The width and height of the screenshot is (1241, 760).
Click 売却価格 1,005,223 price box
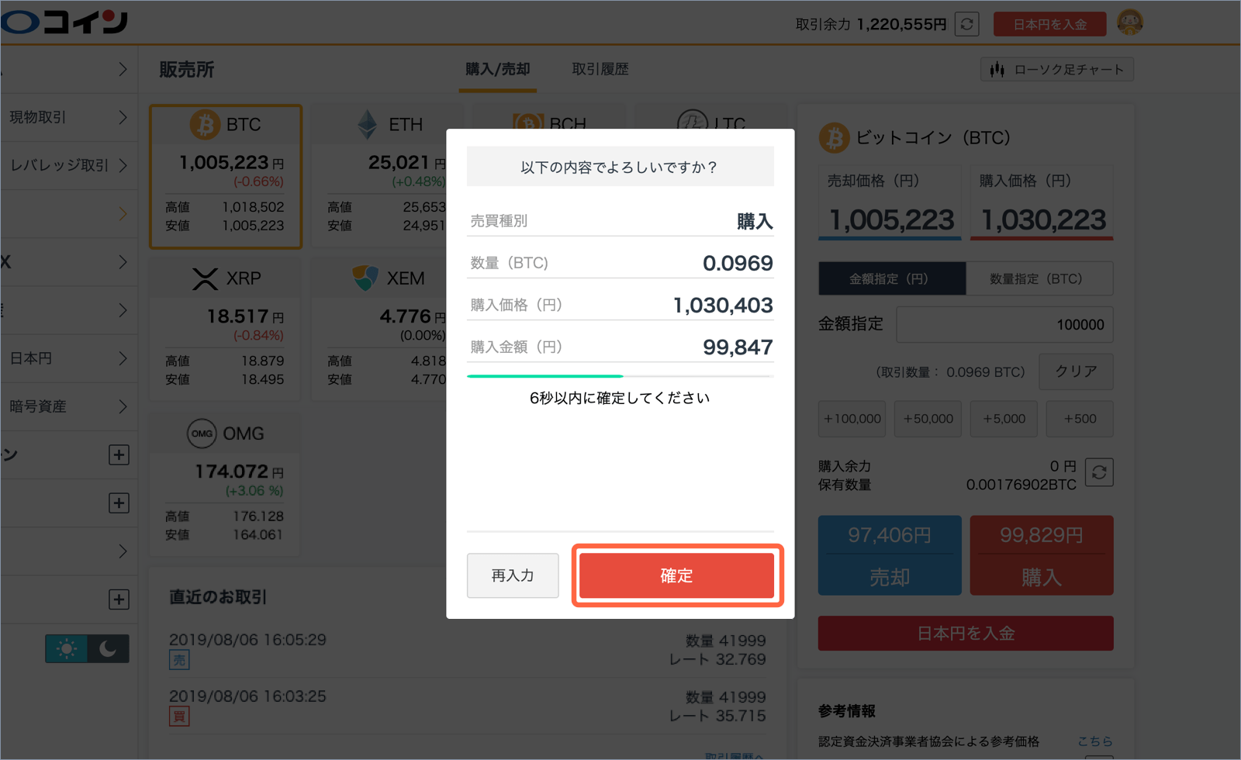(890, 203)
